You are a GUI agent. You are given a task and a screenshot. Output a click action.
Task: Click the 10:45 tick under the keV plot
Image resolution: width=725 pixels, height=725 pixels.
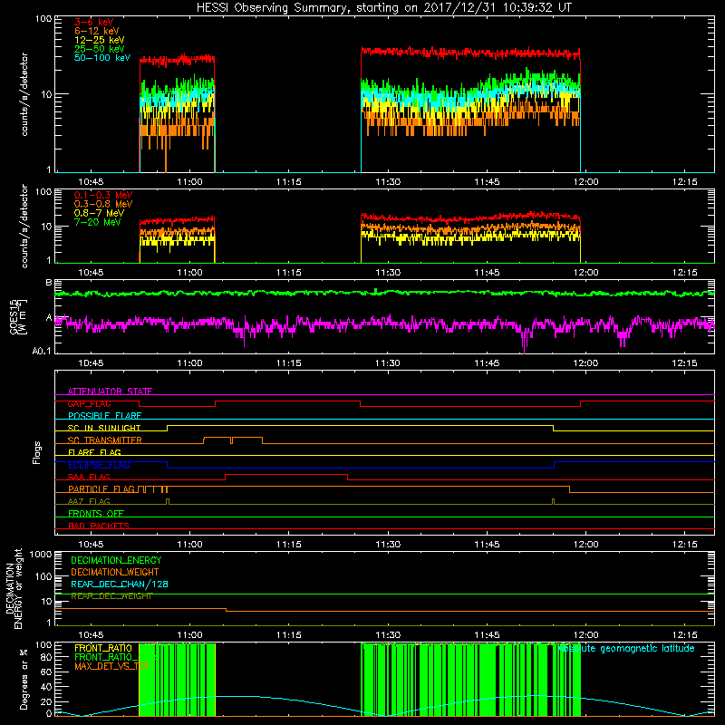91,182
